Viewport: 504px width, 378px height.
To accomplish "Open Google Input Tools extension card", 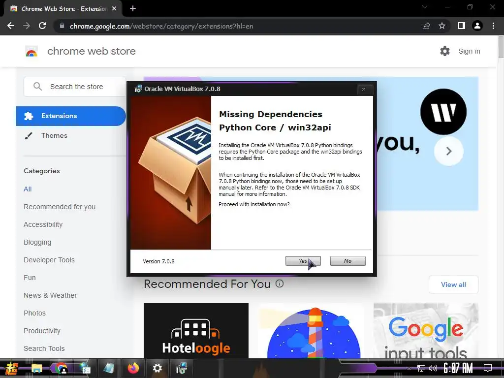I will click(x=426, y=331).
